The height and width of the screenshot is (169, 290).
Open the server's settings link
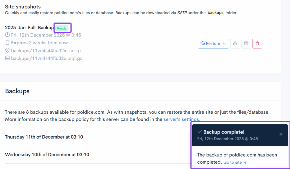182,119
